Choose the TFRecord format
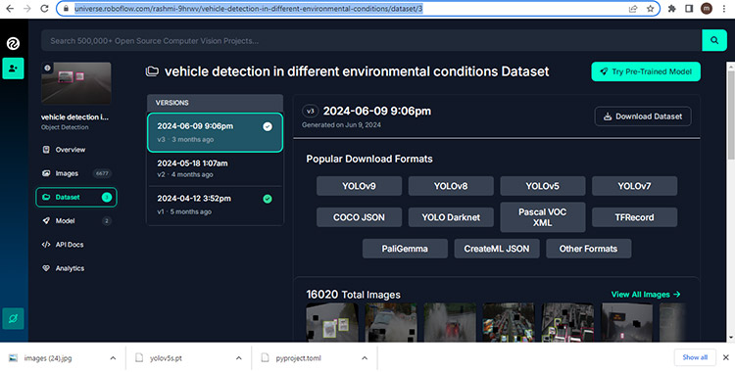 pyautogui.click(x=635, y=217)
